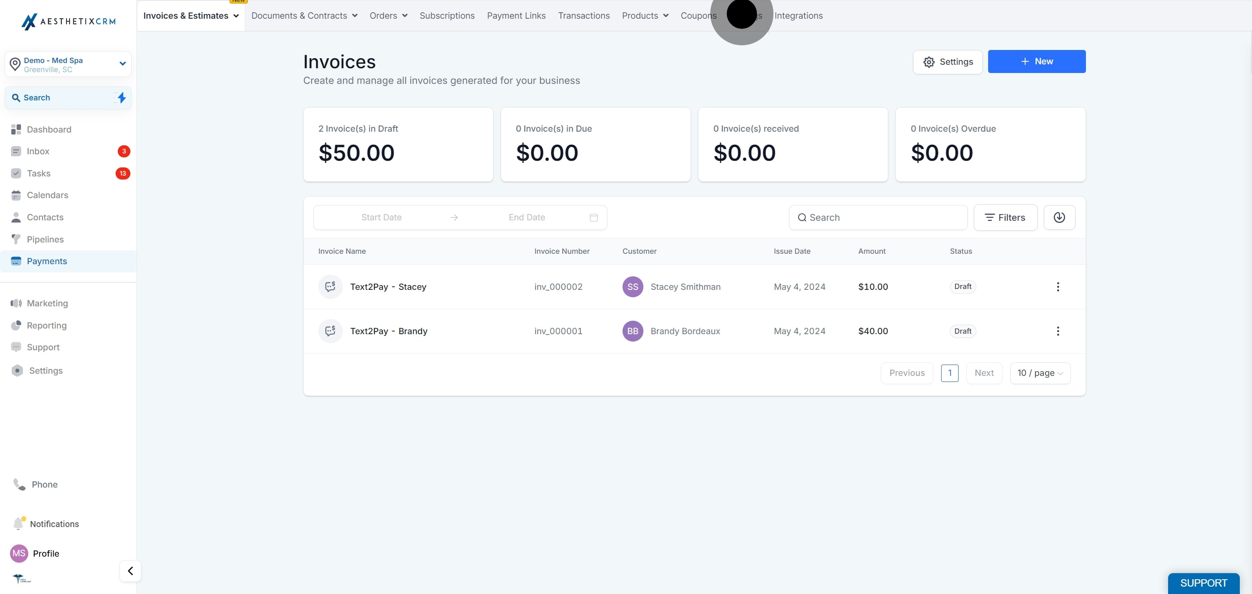Open the 10 / page size dropdown
The height and width of the screenshot is (594, 1252).
tap(1040, 373)
